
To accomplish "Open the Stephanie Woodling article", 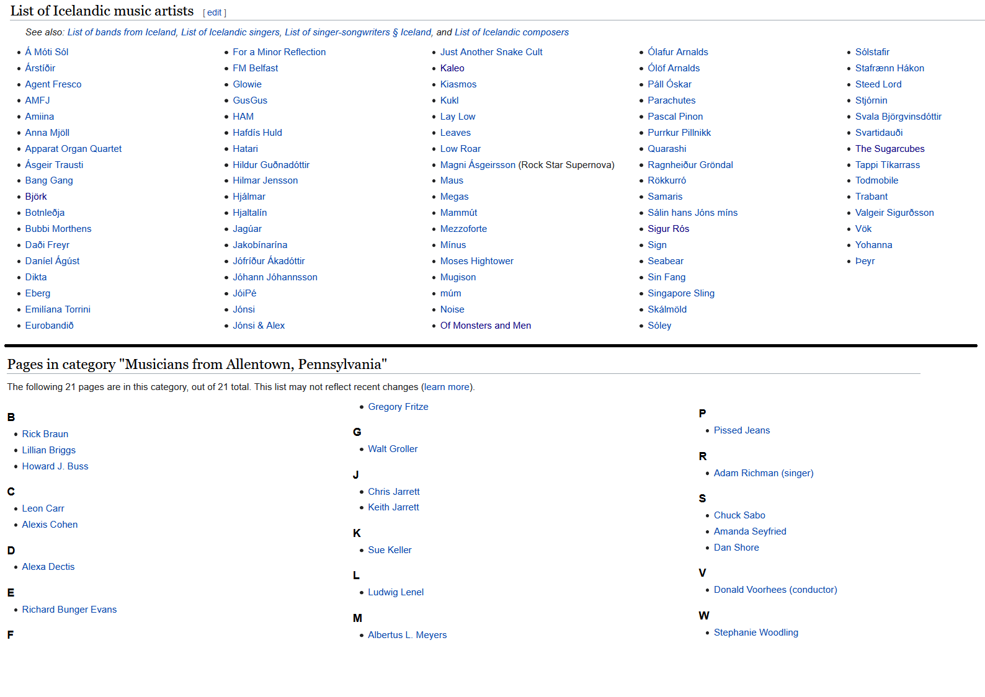I will (x=756, y=633).
